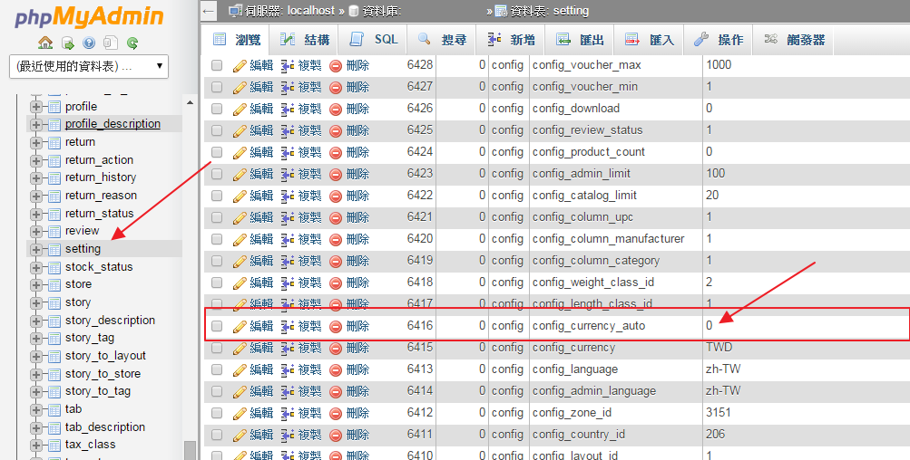Click the table icon beside review

click(x=54, y=232)
